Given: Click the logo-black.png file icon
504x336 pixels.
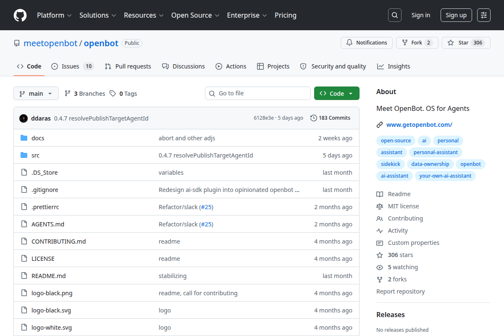Looking at the screenshot, I should click(24, 293).
